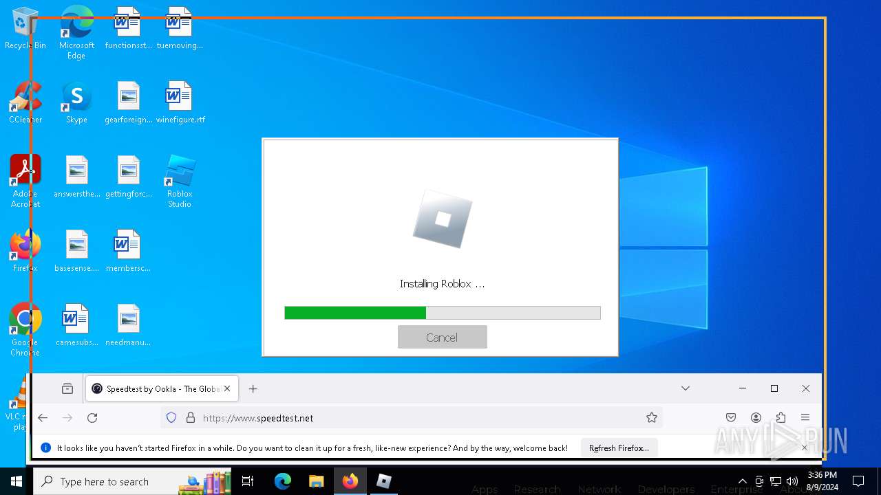Viewport: 881px width, 495px height.
Task: Click the Roblox installation progress bar
Action: pyautogui.click(x=442, y=313)
